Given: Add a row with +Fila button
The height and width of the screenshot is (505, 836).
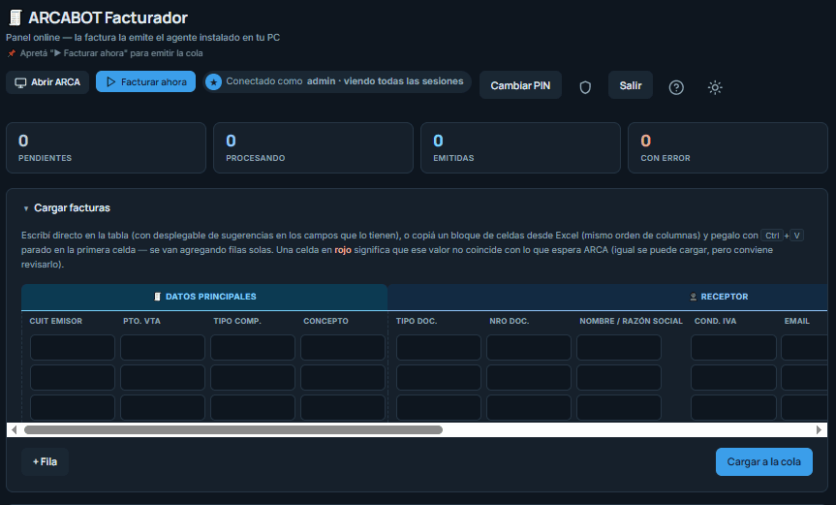Looking at the screenshot, I should [45, 461].
